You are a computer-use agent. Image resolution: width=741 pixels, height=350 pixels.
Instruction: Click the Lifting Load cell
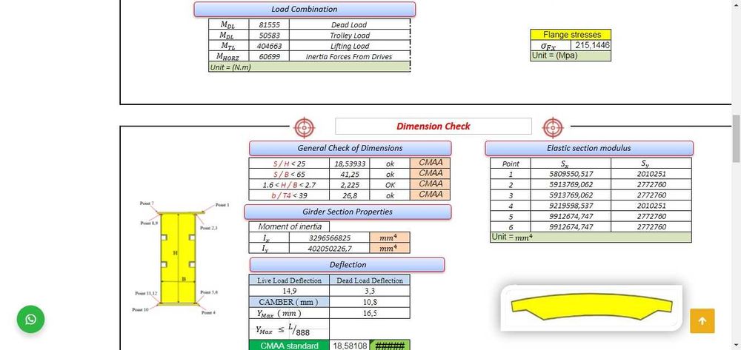[349, 46]
